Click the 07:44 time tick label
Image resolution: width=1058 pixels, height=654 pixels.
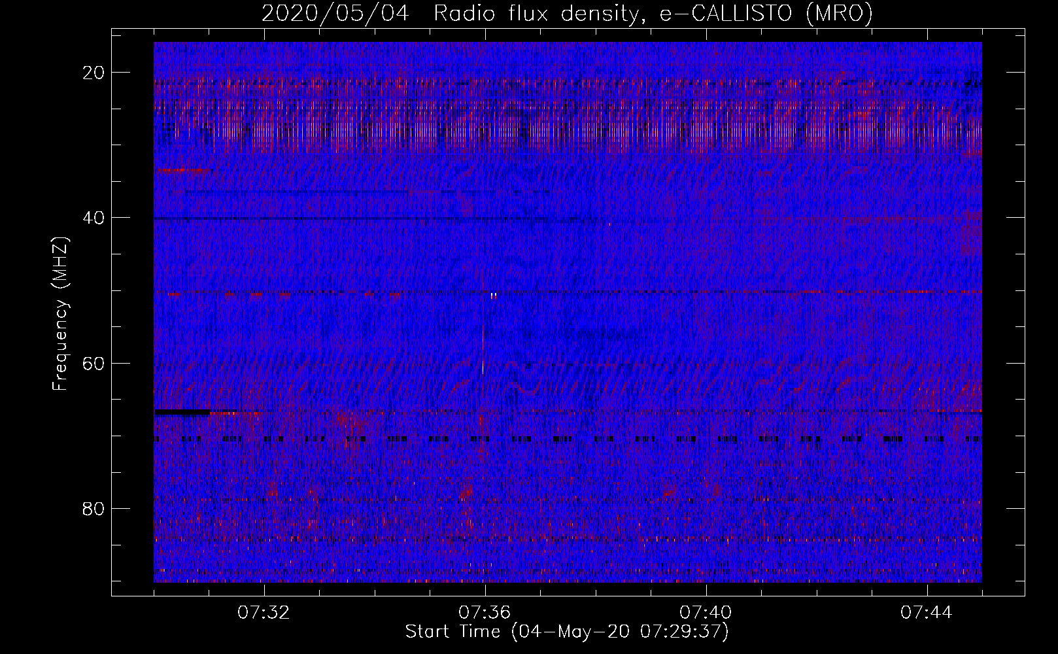[927, 613]
